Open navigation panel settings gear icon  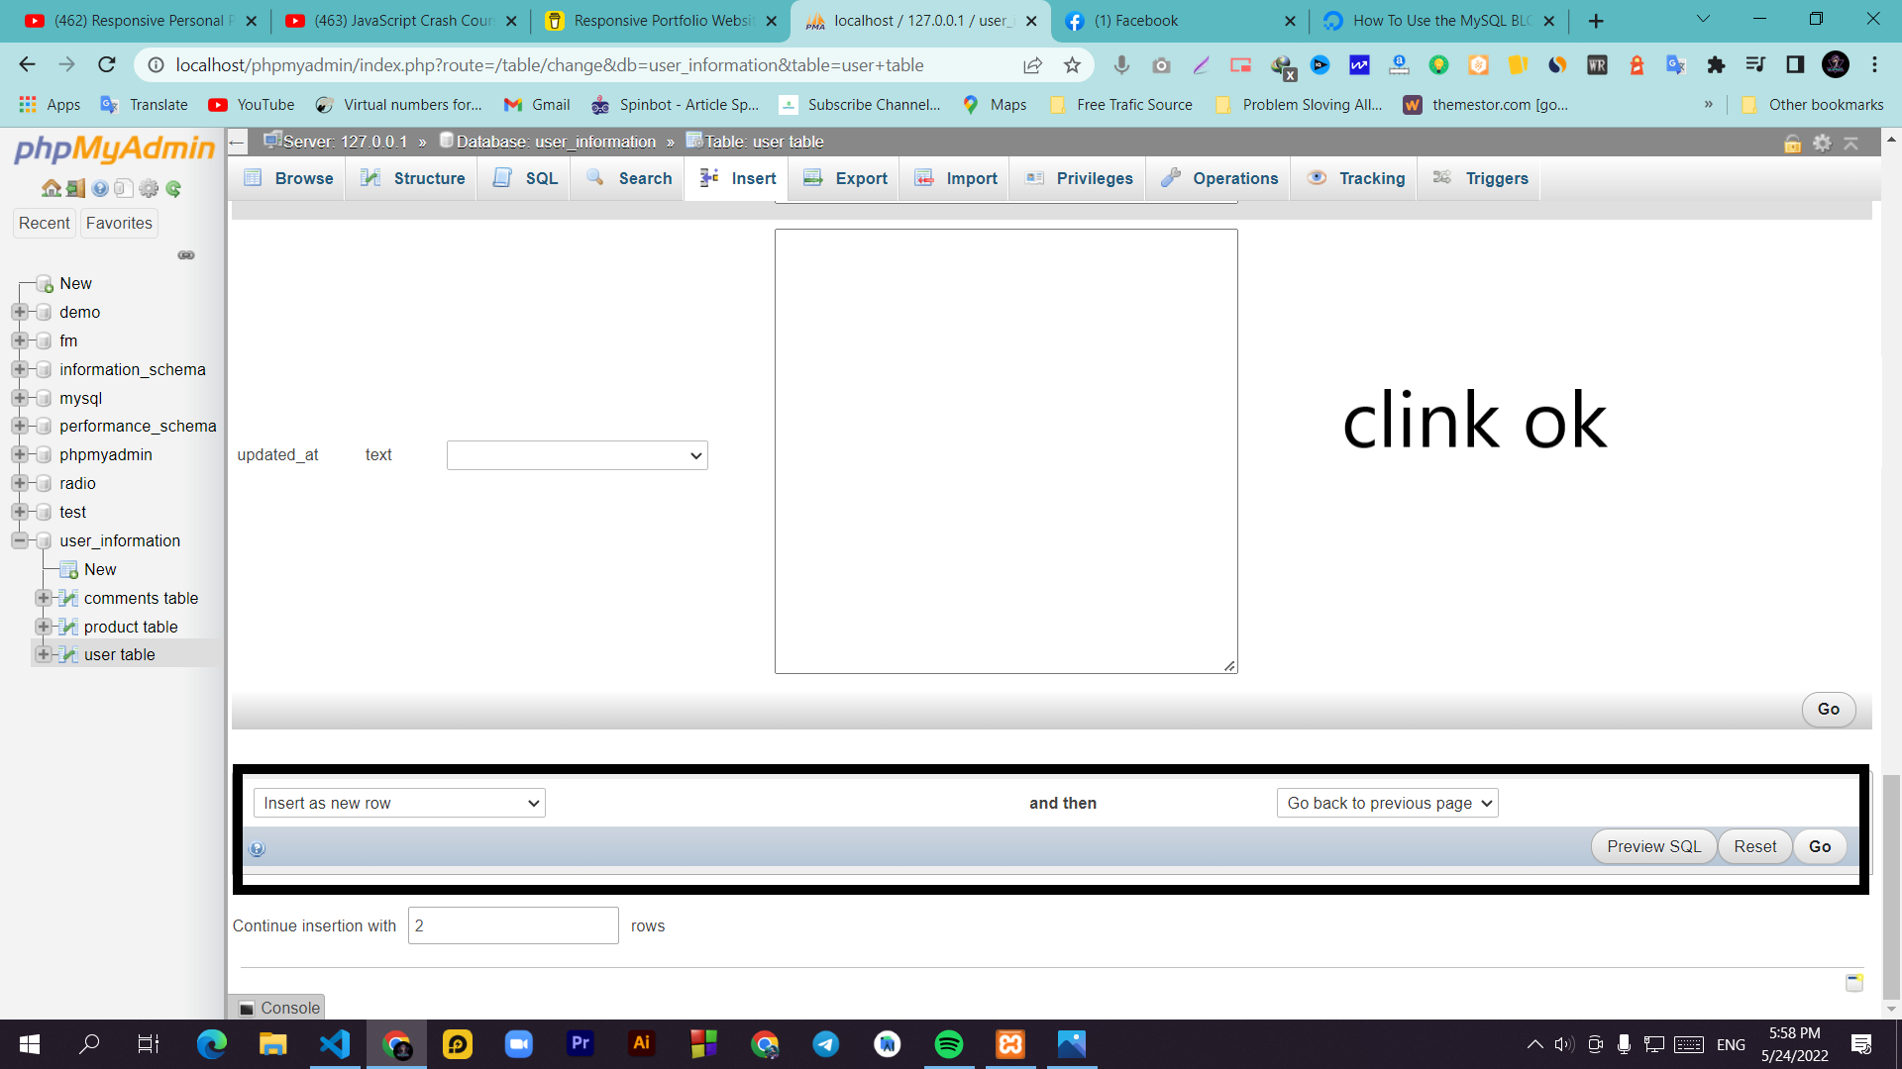(149, 188)
